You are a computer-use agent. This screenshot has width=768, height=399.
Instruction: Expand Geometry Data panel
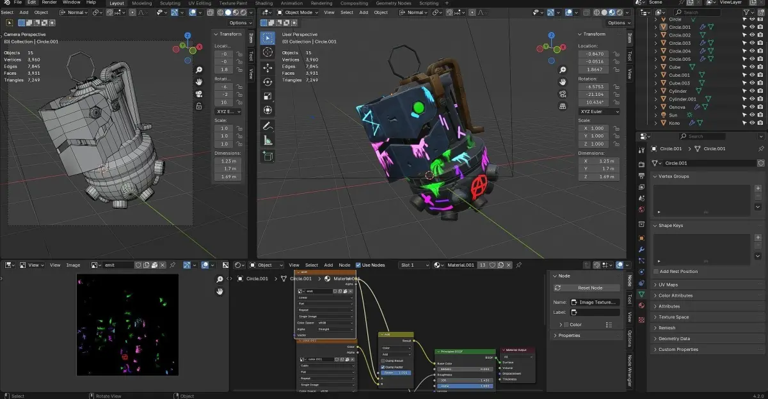coord(707,338)
